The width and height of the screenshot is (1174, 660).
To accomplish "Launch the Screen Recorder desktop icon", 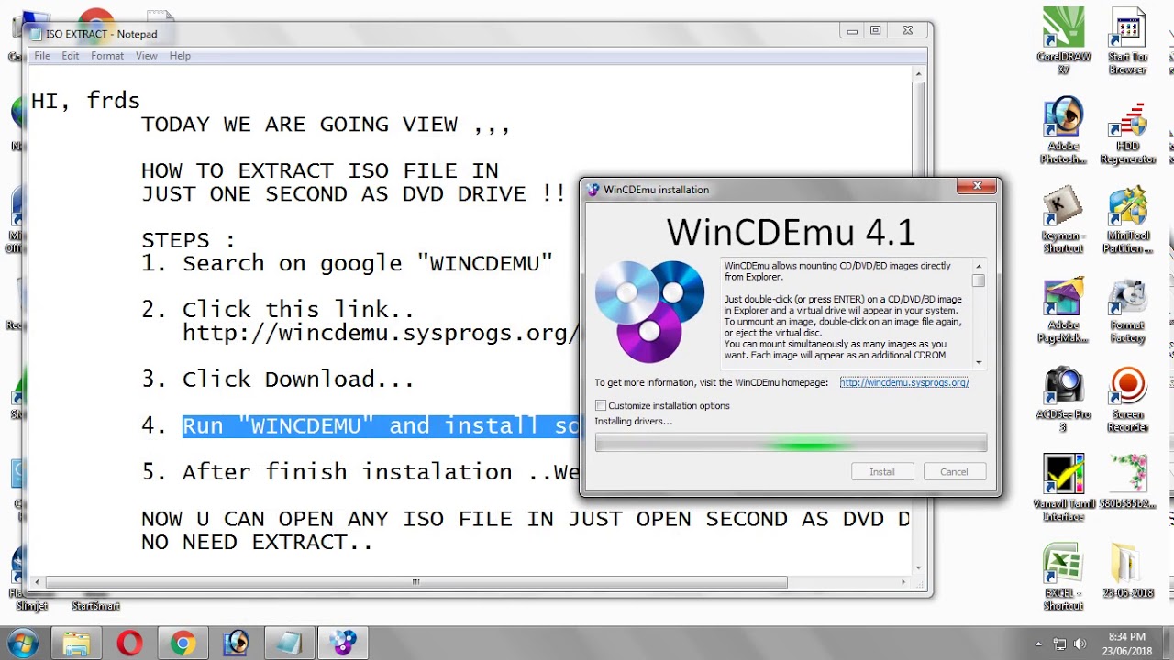I will click(x=1127, y=400).
